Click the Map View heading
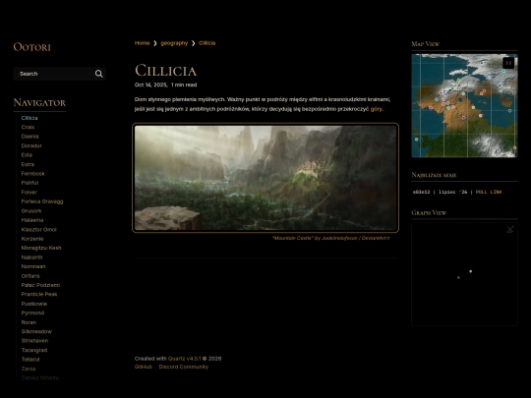The height and width of the screenshot is (398, 531). (426, 44)
